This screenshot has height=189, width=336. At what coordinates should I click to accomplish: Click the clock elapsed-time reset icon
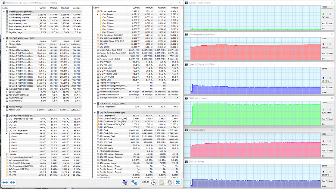(153, 183)
